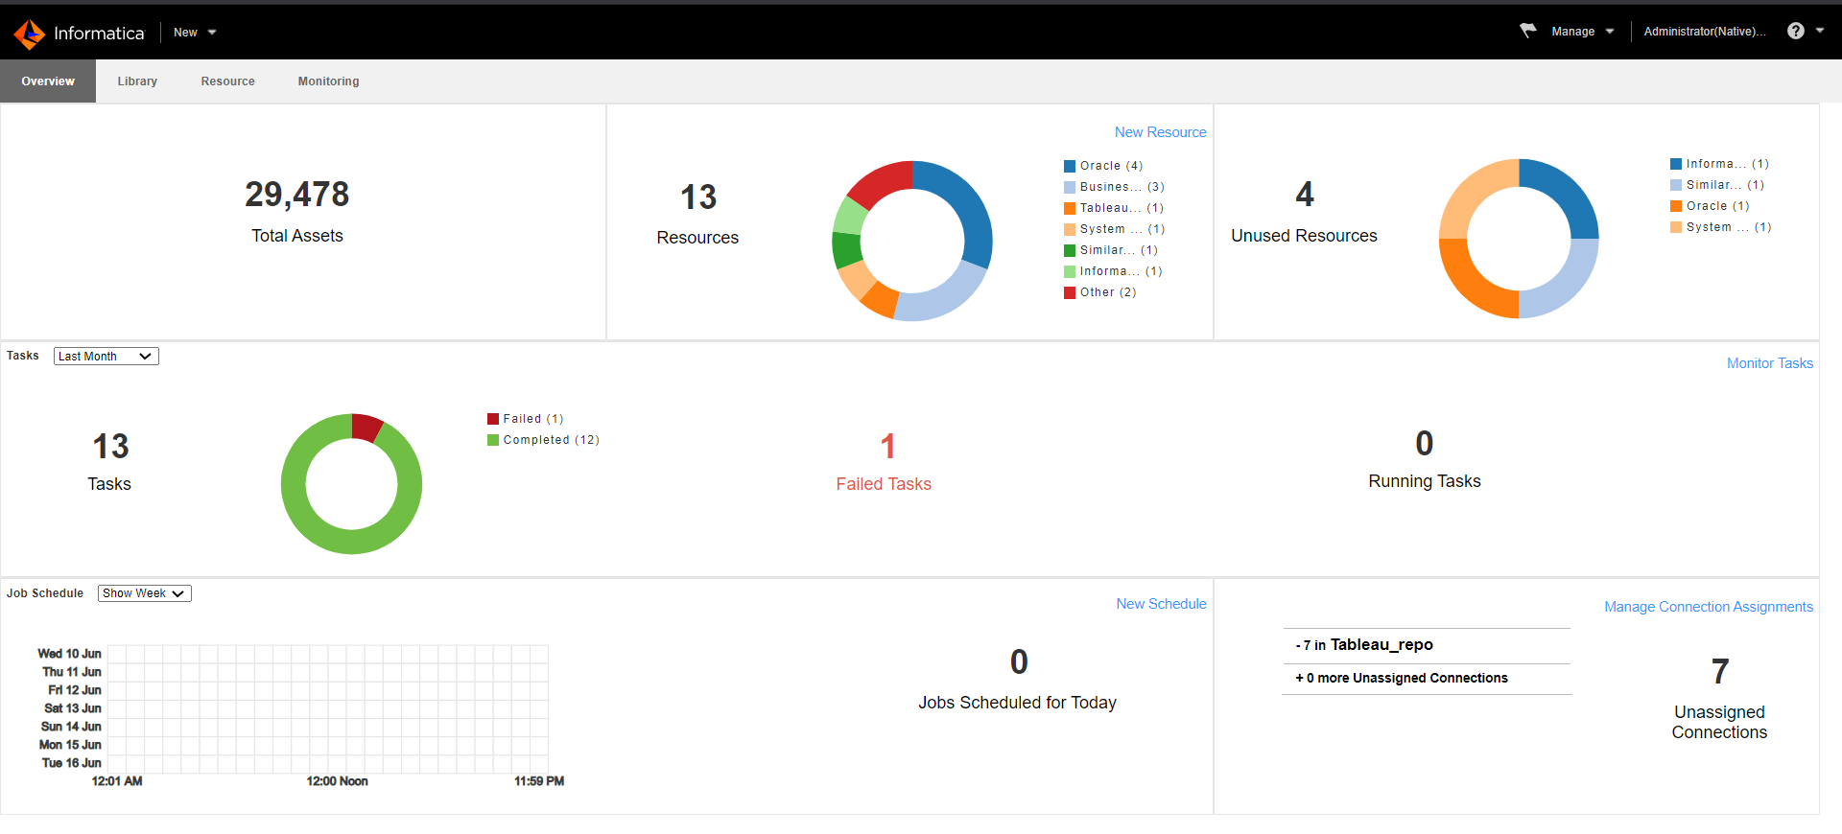Click Manage Connection Assignments link
The width and height of the screenshot is (1842, 834).
[x=1708, y=607]
